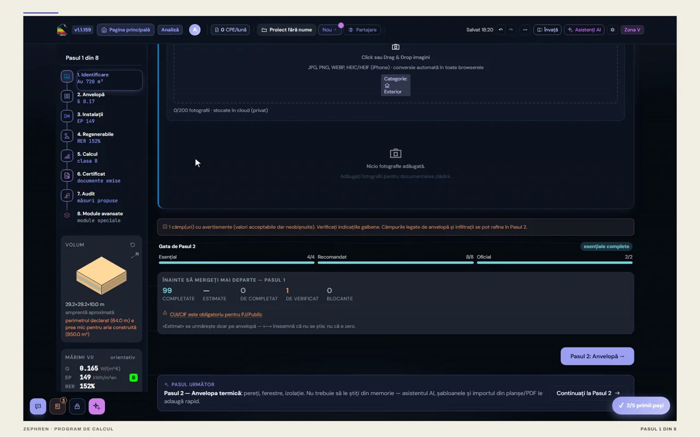Click the undo arrow in top bar

(x=500, y=30)
